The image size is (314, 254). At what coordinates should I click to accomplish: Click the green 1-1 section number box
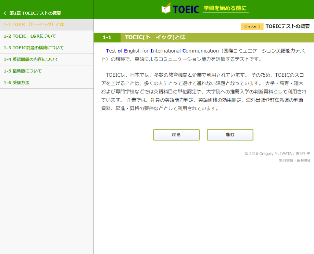(107, 37)
